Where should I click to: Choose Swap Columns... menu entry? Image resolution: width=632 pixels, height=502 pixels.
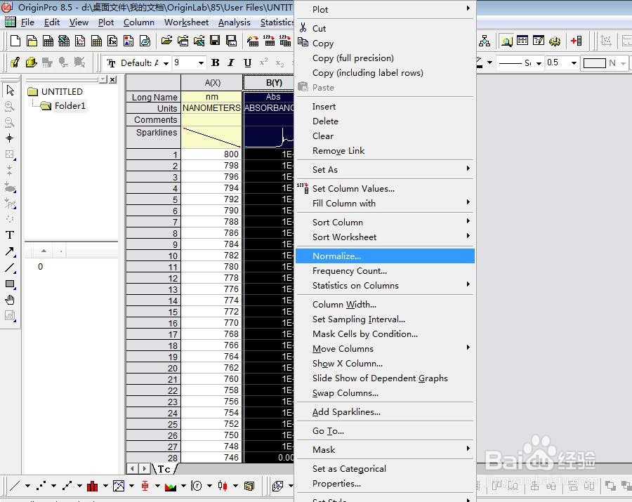(x=386, y=393)
